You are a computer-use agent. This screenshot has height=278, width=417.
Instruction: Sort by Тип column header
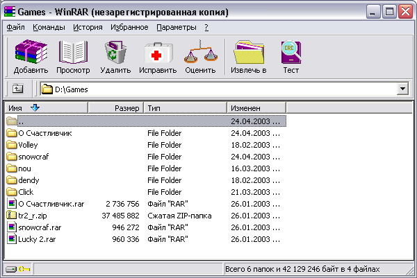[186, 108]
